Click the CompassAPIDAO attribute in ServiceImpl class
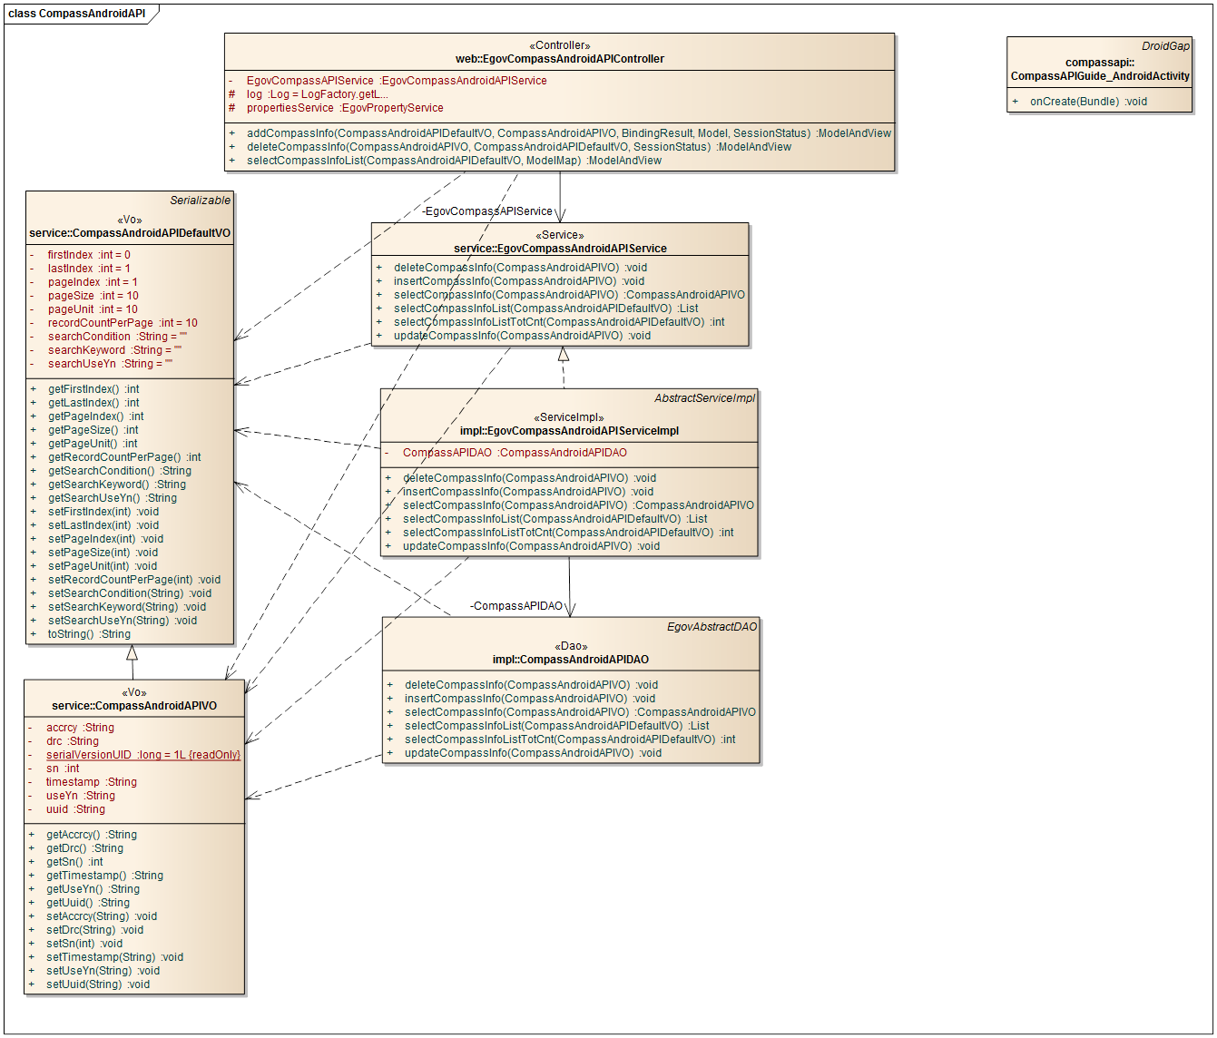The width and height of the screenshot is (1217, 1038). tap(515, 453)
